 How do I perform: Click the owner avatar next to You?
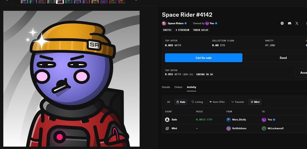coord(207,23)
